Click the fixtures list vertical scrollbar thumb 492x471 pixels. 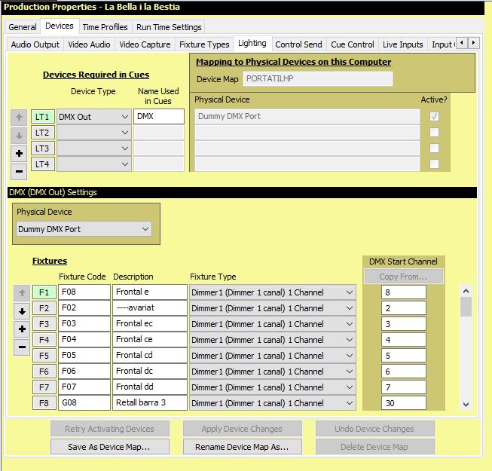pos(466,307)
